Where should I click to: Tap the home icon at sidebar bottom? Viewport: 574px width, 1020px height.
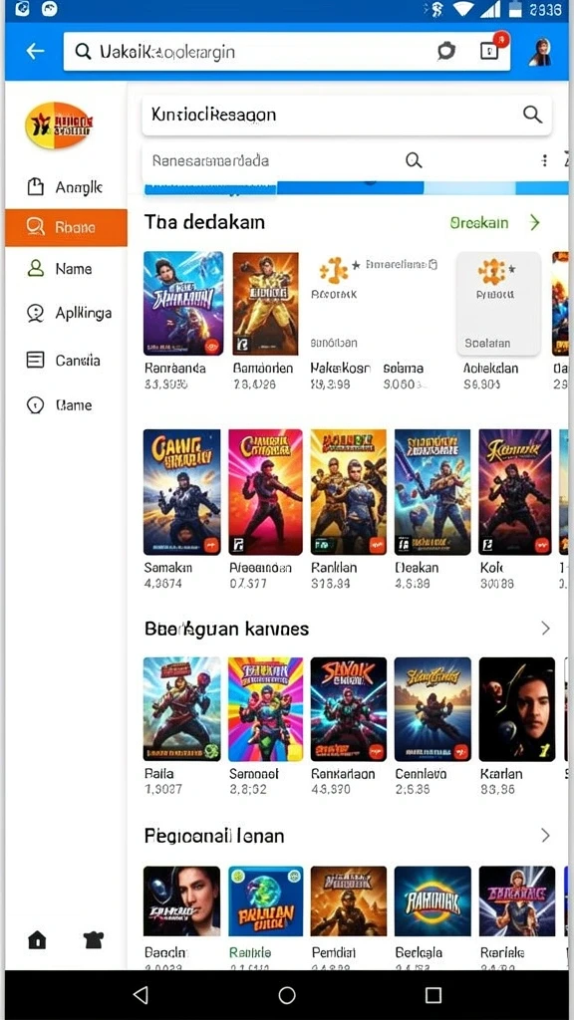click(x=37, y=939)
